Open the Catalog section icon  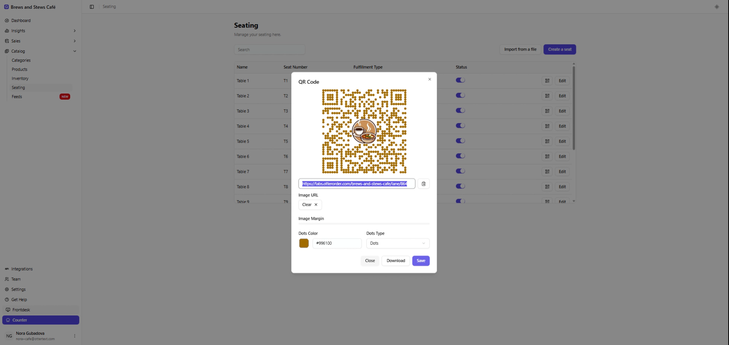(7, 51)
